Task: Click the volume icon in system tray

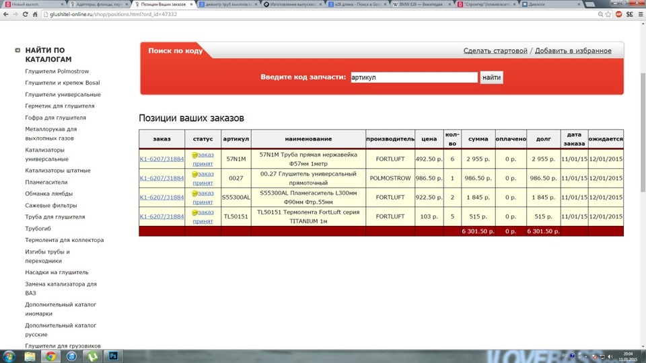Action: point(610,356)
